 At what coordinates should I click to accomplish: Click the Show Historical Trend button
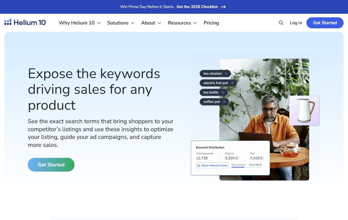[212, 166]
